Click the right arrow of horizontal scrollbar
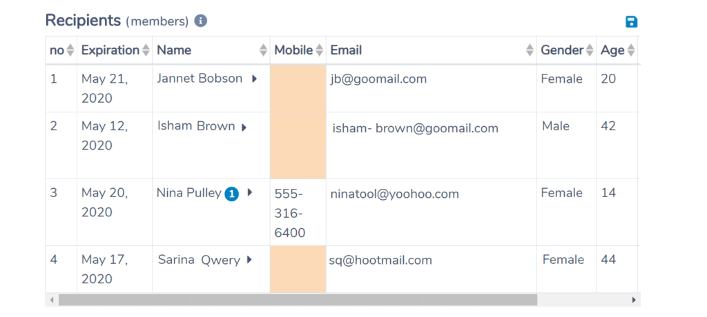 [x=634, y=300]
